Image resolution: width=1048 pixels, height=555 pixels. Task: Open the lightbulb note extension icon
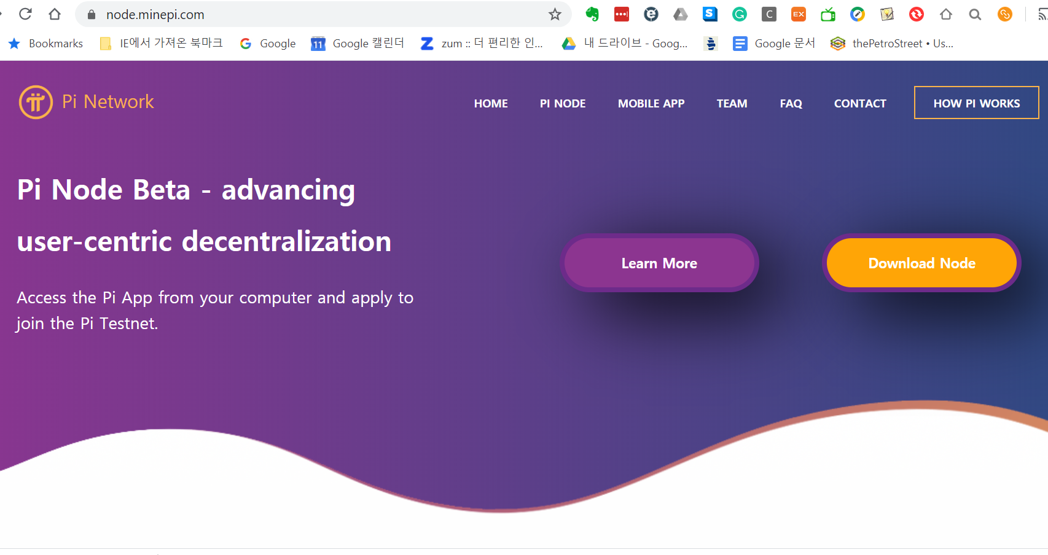(887, 14)
